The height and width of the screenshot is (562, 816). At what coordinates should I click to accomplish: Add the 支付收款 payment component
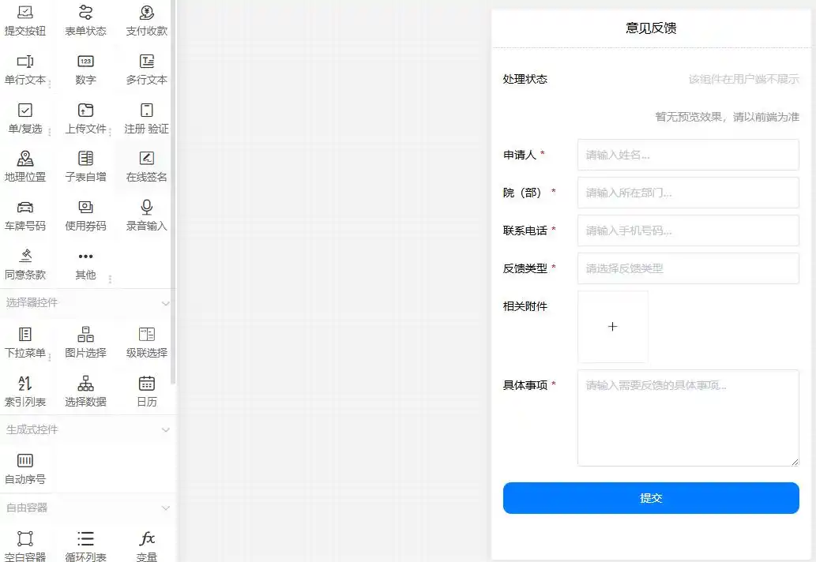(147, 21)
